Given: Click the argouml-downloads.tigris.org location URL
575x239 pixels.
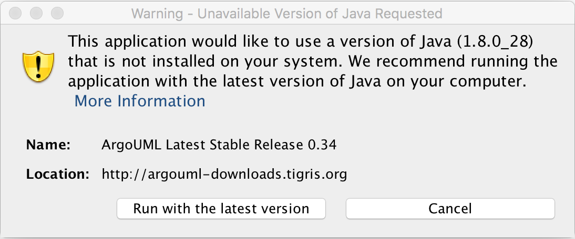Looking at the screenshot, I should tap(224, 174).
